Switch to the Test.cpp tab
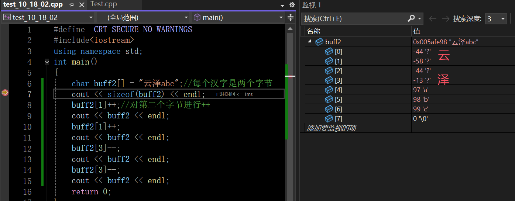 tap(104, 4)
